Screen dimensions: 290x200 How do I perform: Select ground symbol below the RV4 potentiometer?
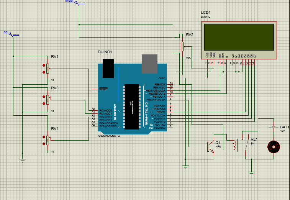coord(22,161)
